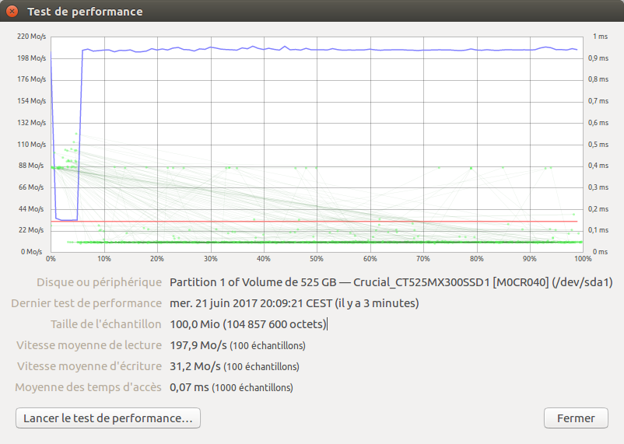Image resolution: width=624 pixels, height=444 pixels.
Task: Select the disk name Crucial_CT525MX300SSD1 text
Action: (x=422, y=282)
